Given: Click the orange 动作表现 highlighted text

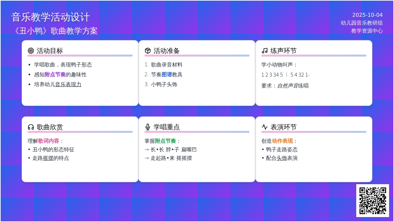Looking at the screenshot, I should click(x=282, y=141).
